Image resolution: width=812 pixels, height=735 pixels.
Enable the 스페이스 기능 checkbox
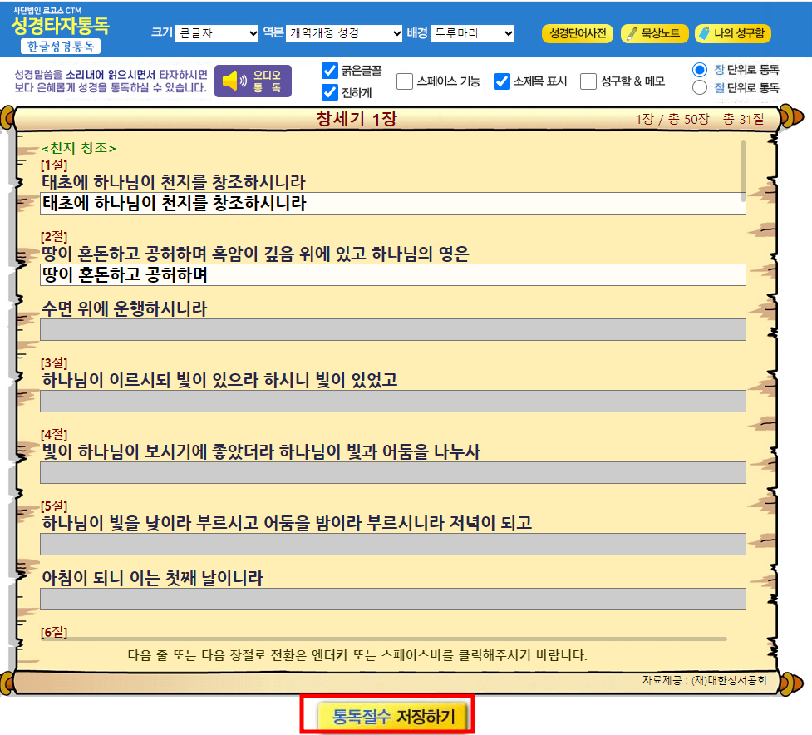(406, 81)
